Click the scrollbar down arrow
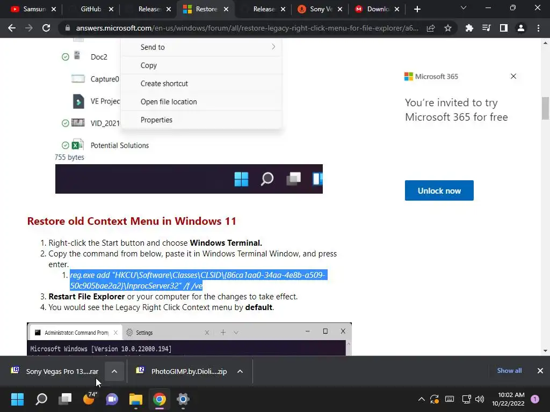This screenshot has height=412, width=550. [x=545, y=351]
